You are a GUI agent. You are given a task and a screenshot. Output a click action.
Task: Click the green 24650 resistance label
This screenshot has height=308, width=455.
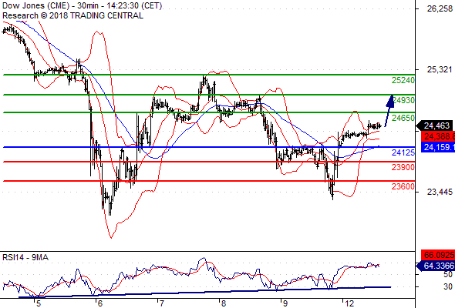[403, 118]
